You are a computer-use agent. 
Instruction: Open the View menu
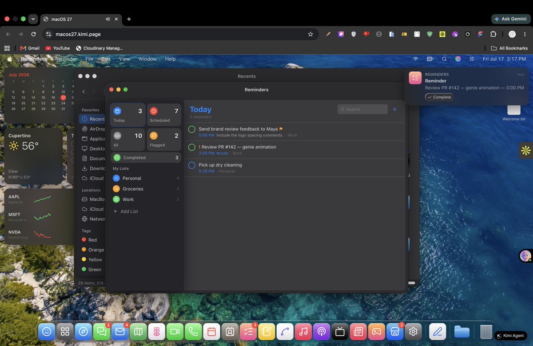tap(124, 59)
